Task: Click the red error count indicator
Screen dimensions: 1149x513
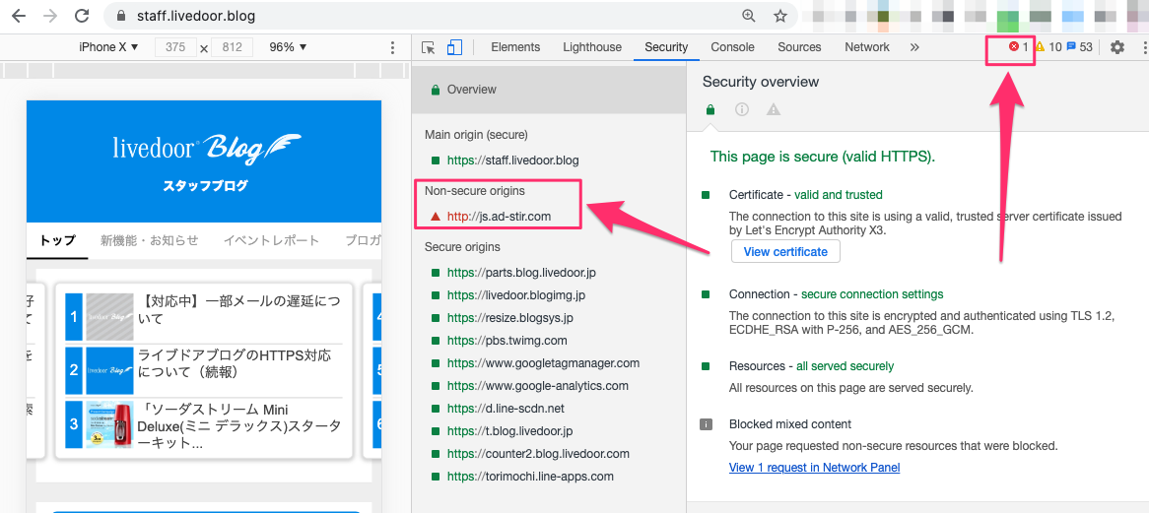Action: (x=1019, y=47)
